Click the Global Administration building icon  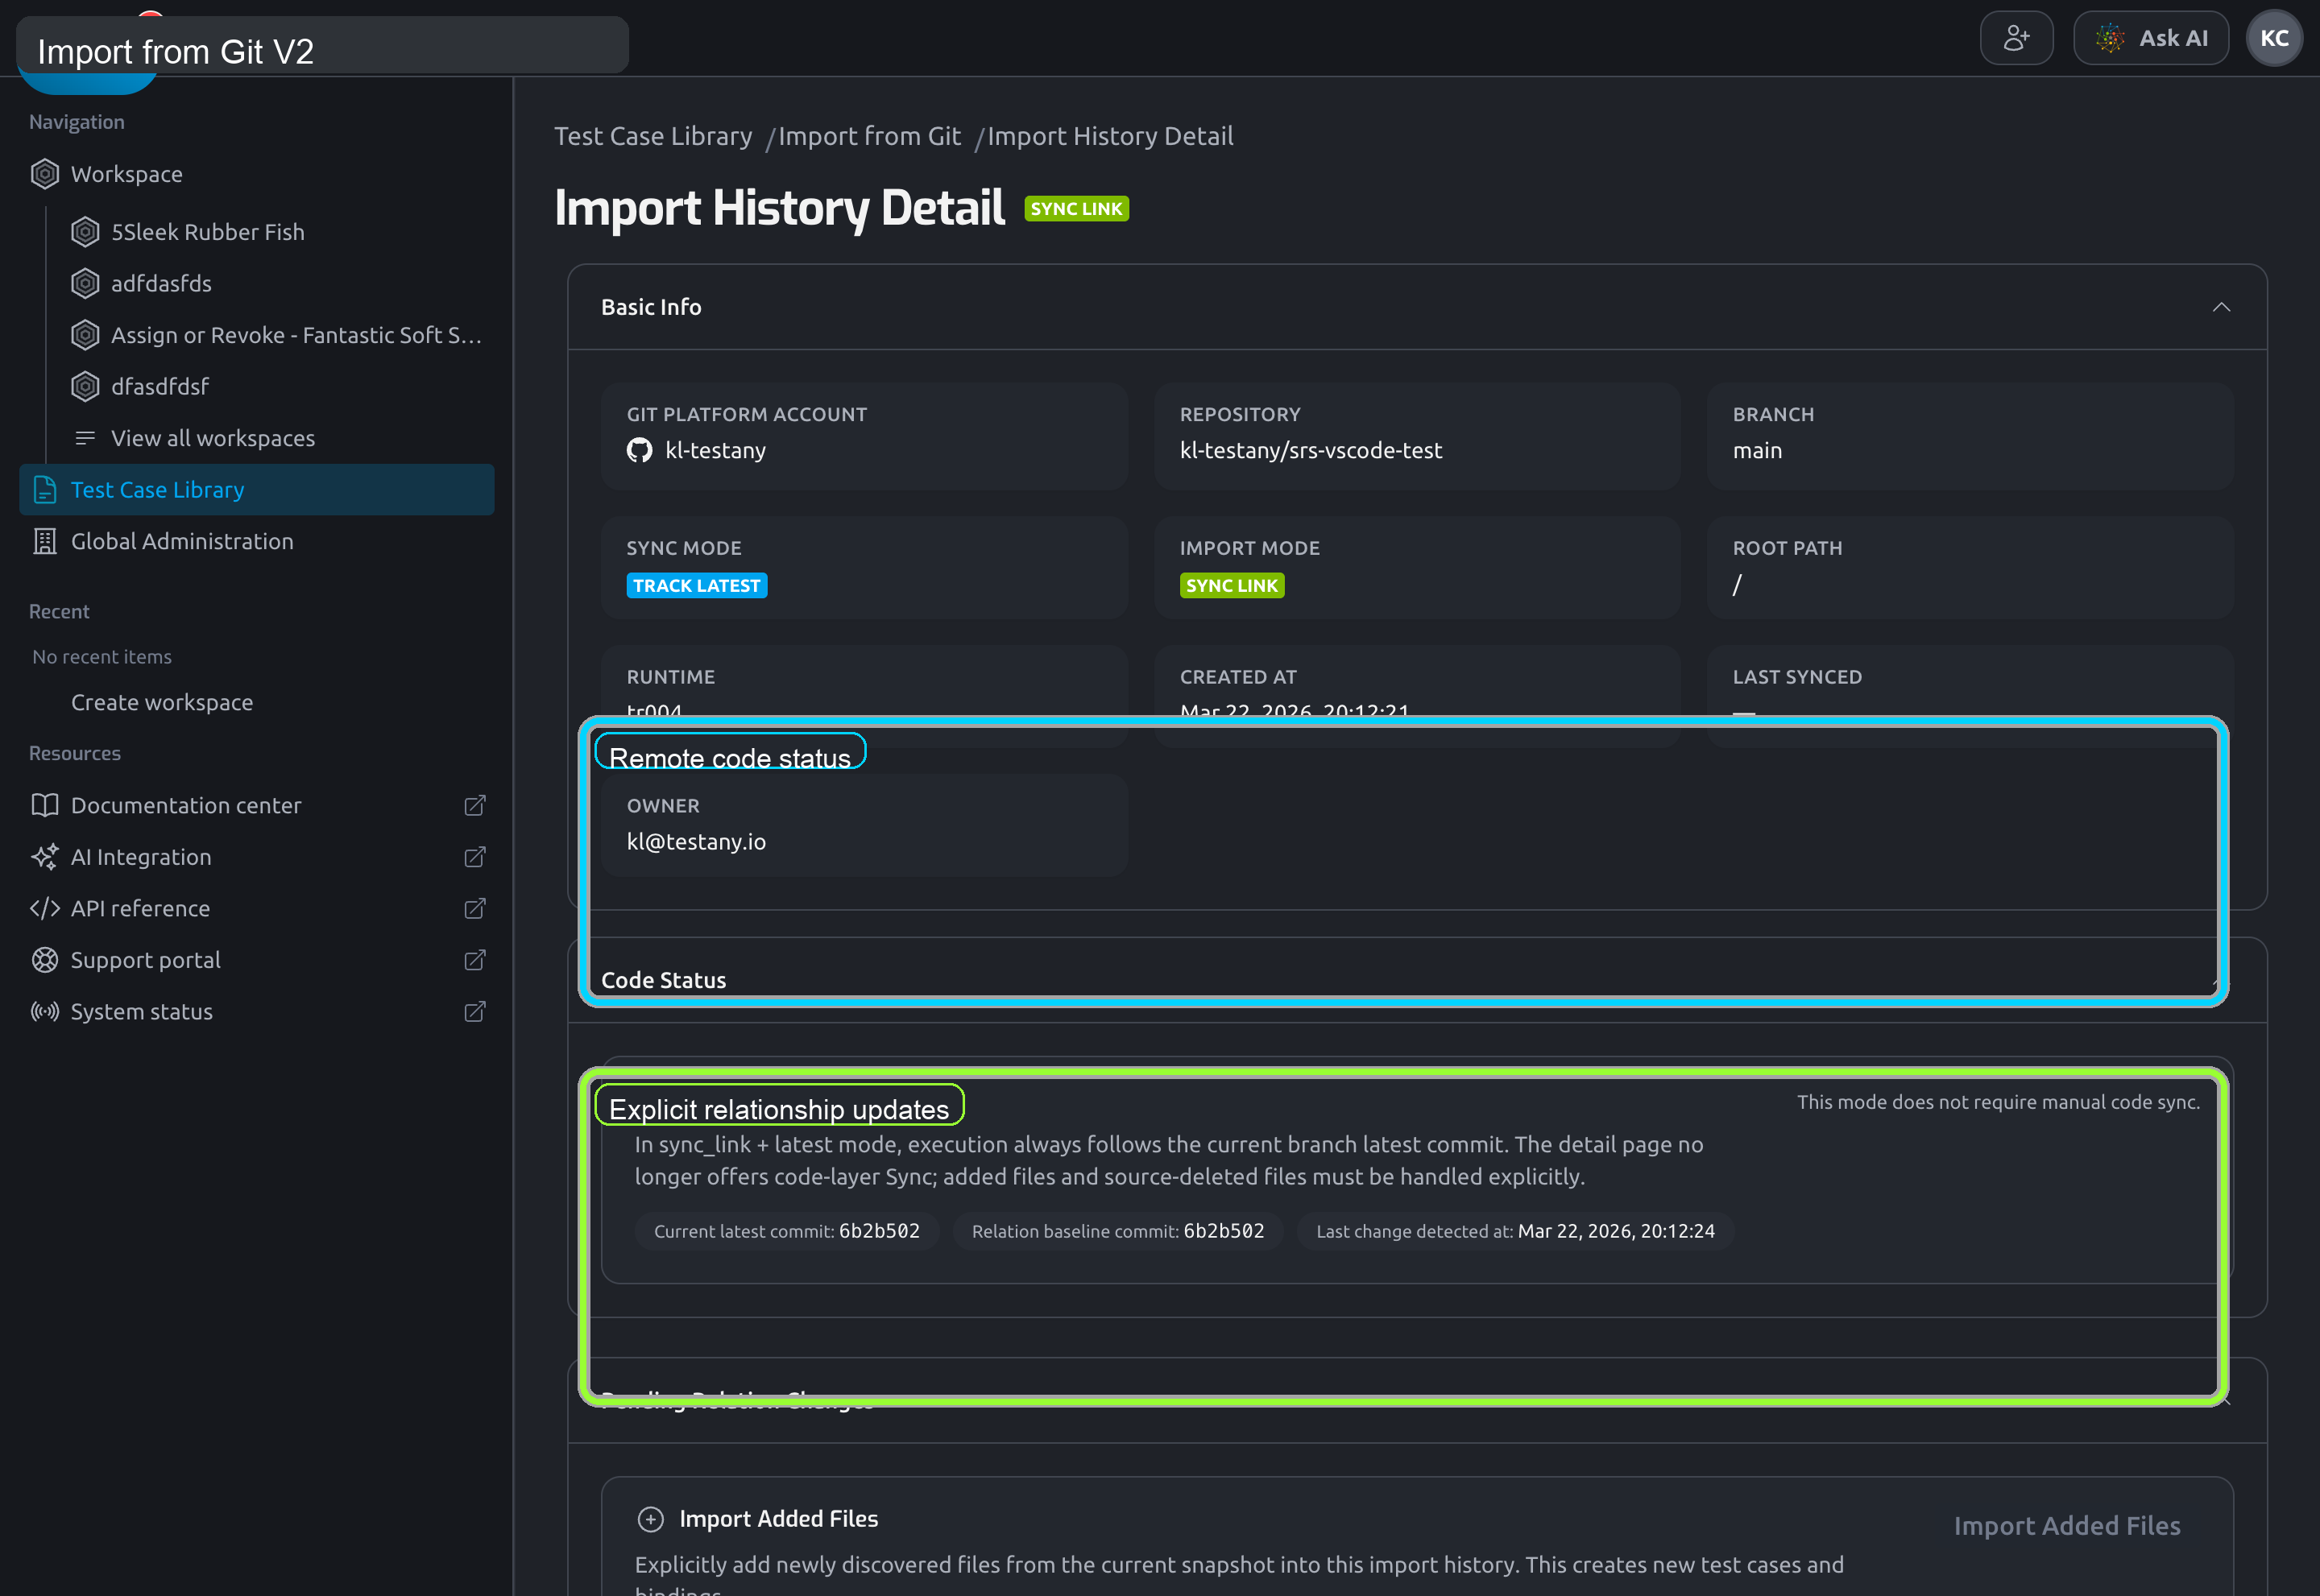(x=45, y=541)
